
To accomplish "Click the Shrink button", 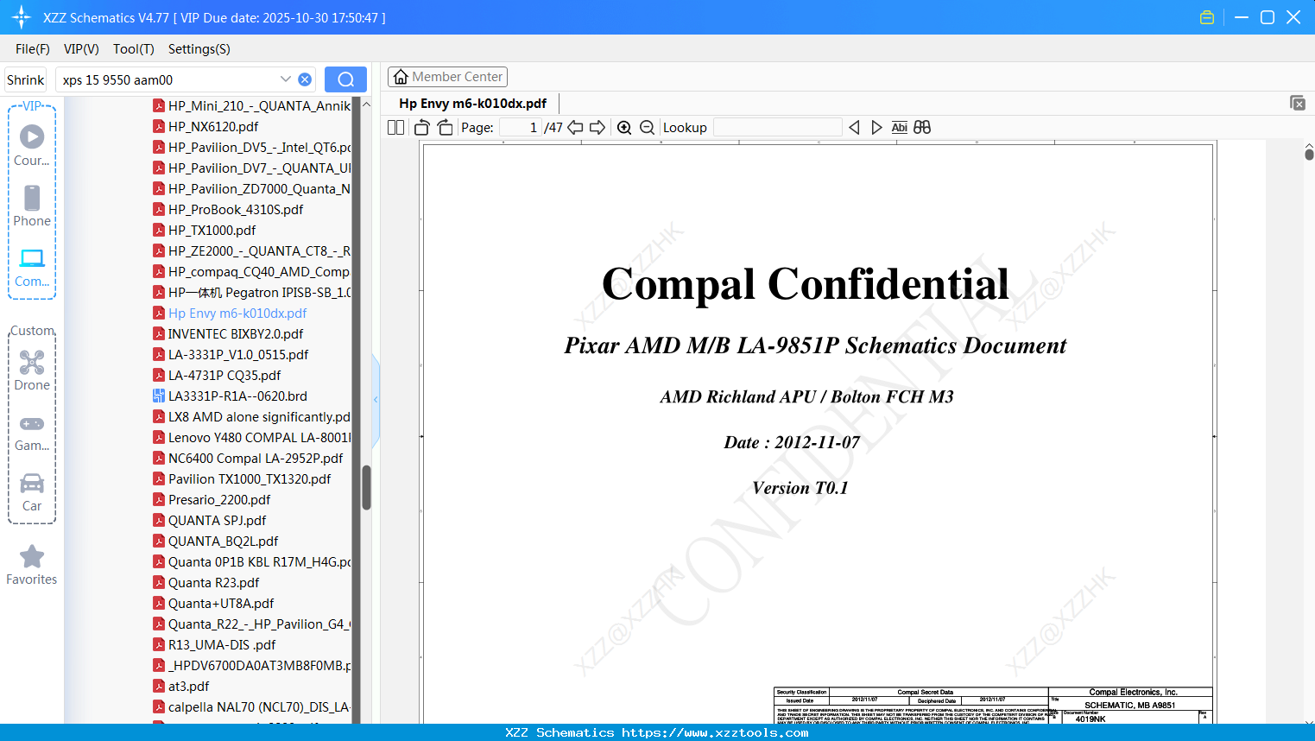I will tap(26, 79).
